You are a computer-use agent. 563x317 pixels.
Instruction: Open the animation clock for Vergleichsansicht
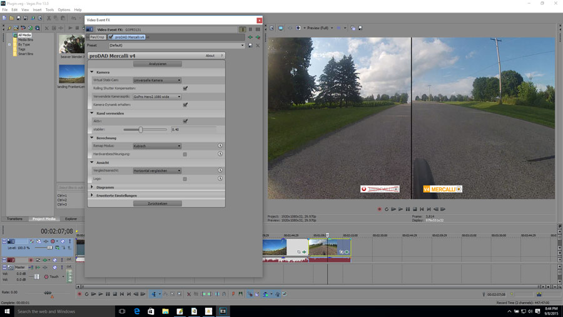point(220,170)
